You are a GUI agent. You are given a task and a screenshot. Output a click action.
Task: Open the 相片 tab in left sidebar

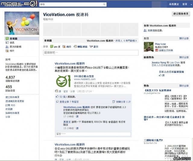pyautogui.click(x=12, y=51)
